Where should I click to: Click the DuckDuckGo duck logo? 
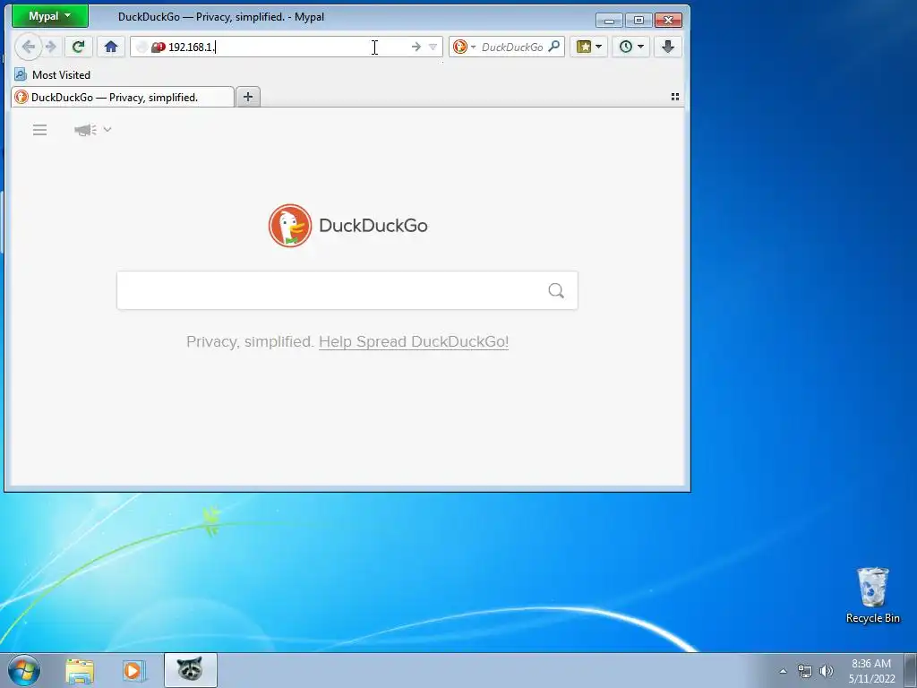point(290,225)
